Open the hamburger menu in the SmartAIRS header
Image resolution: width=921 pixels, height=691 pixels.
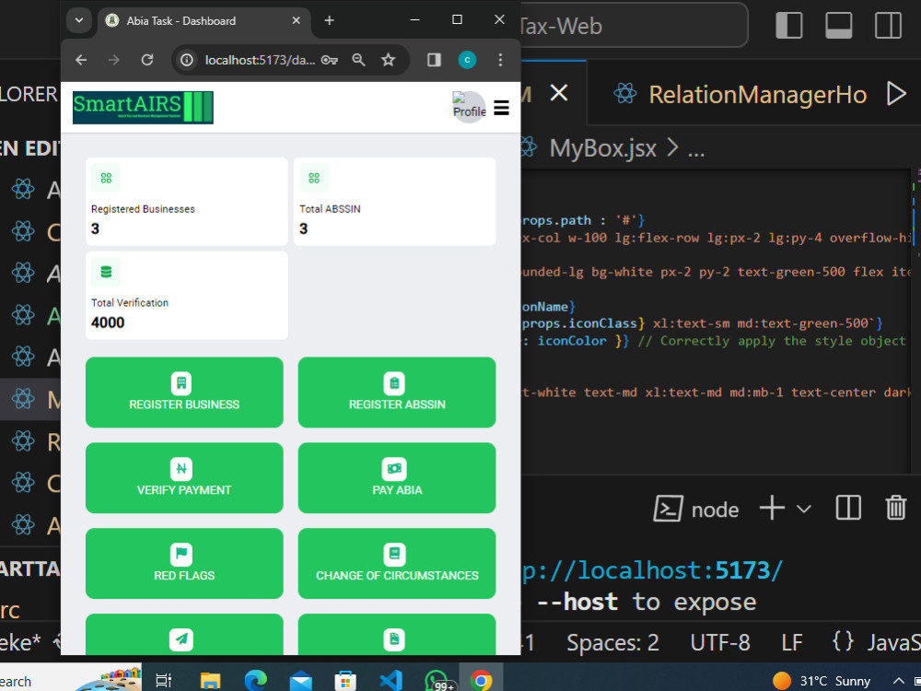(501, 108)
